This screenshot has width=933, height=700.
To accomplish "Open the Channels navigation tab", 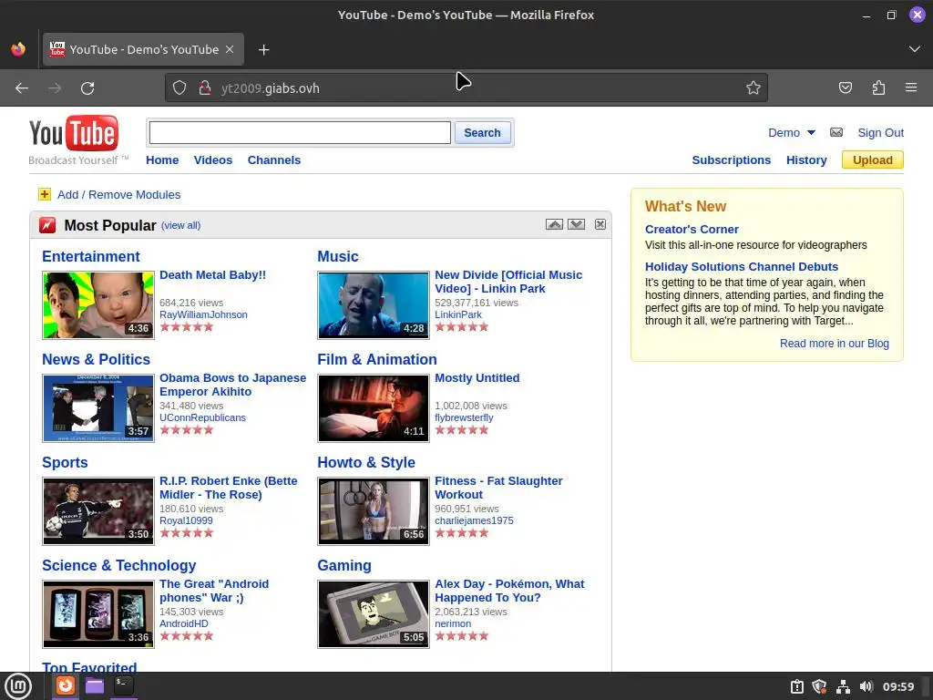I will [x=274, y=160].
